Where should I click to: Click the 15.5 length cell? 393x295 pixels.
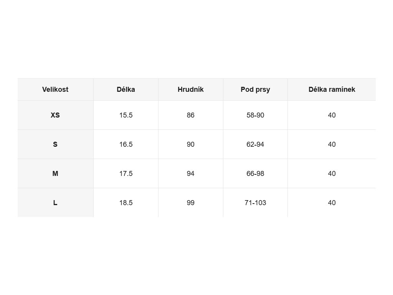(x=126, y=115)
